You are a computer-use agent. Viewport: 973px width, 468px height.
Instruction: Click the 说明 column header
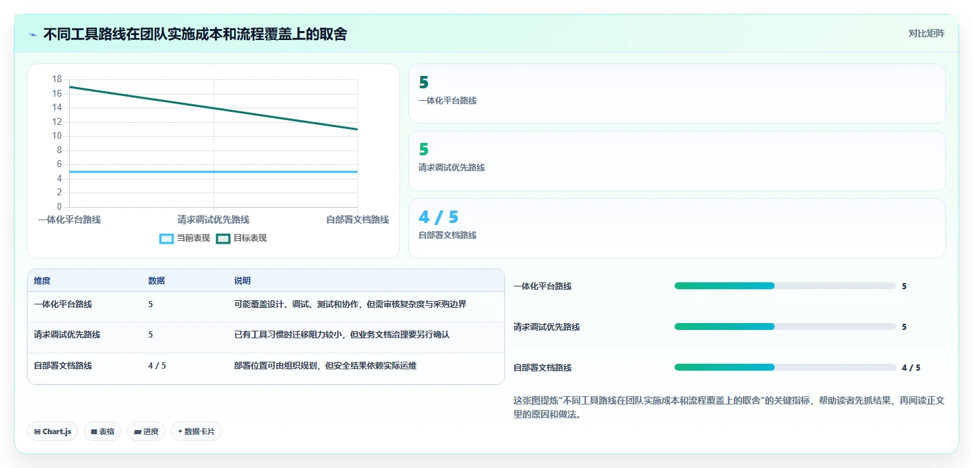pyautogui.click(x=243, y=281)
